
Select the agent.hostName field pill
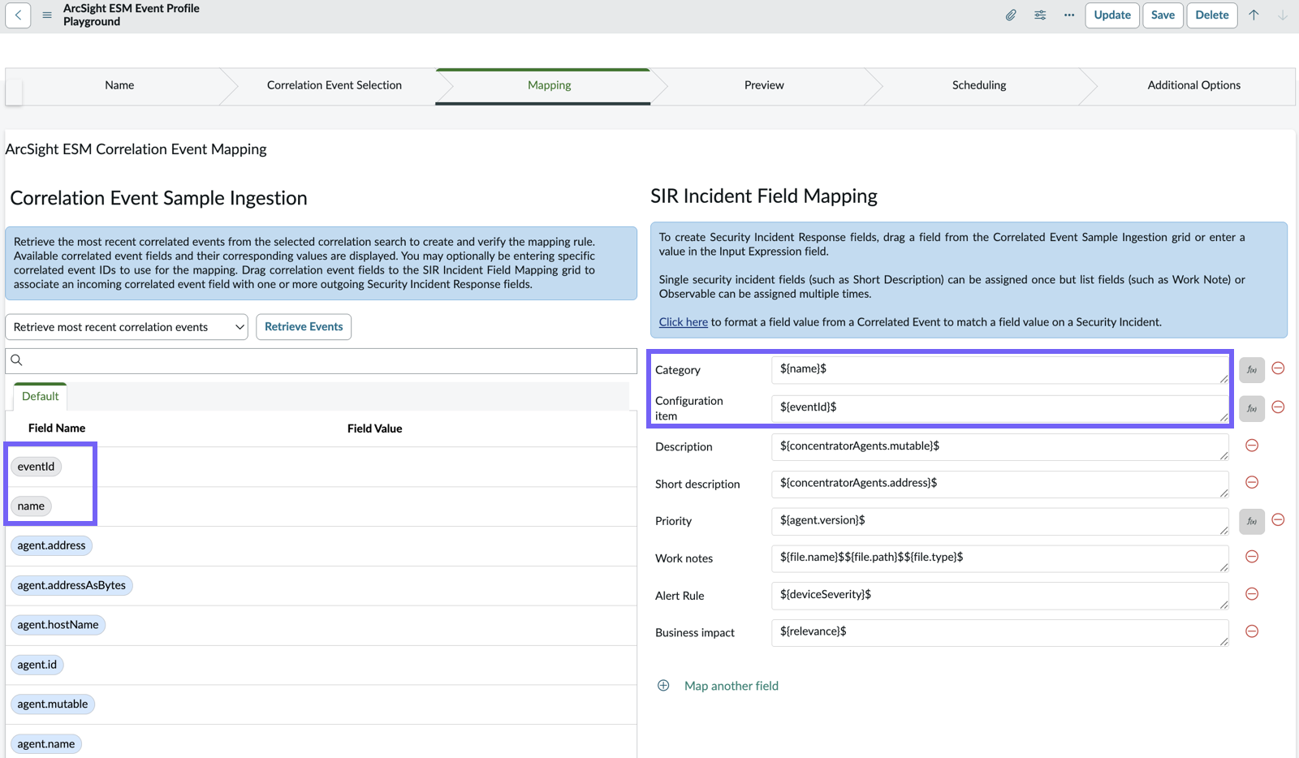tap(58, 625)
